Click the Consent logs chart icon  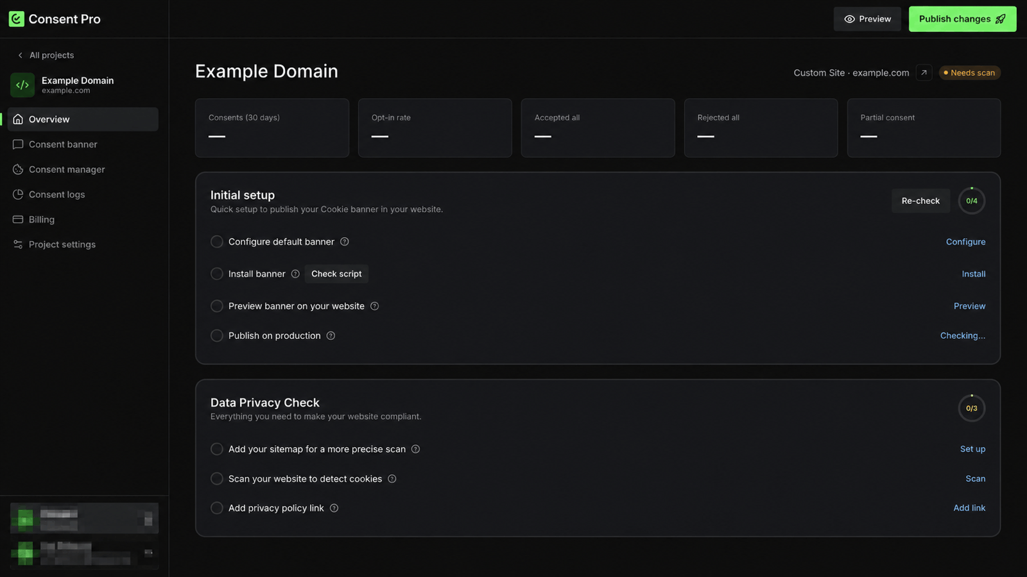[x=18, y=194]
